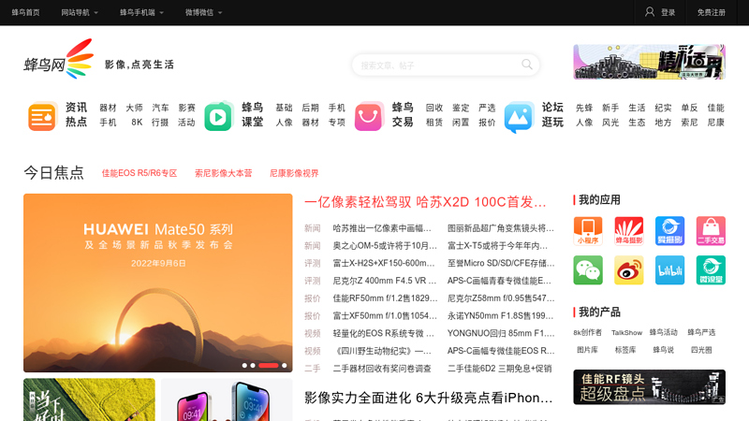Open article 富士X-H2S+XF150-600m

[384, 263]
